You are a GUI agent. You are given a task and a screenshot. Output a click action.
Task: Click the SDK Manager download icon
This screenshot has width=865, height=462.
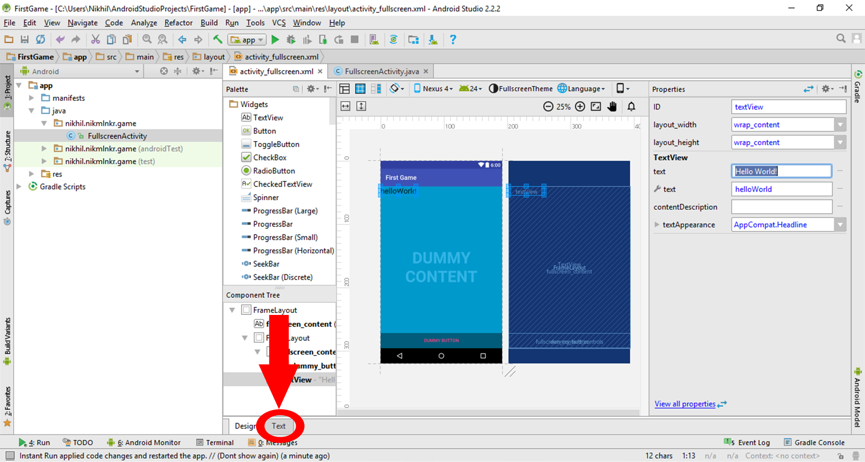[433, 40]
